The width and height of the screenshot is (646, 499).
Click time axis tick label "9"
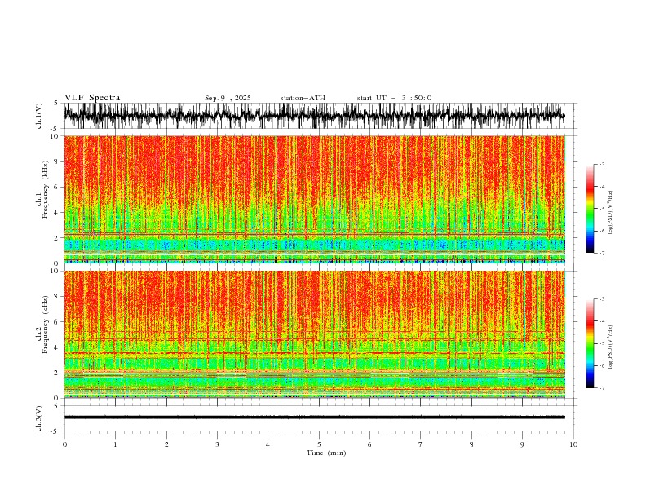(522, 444)
